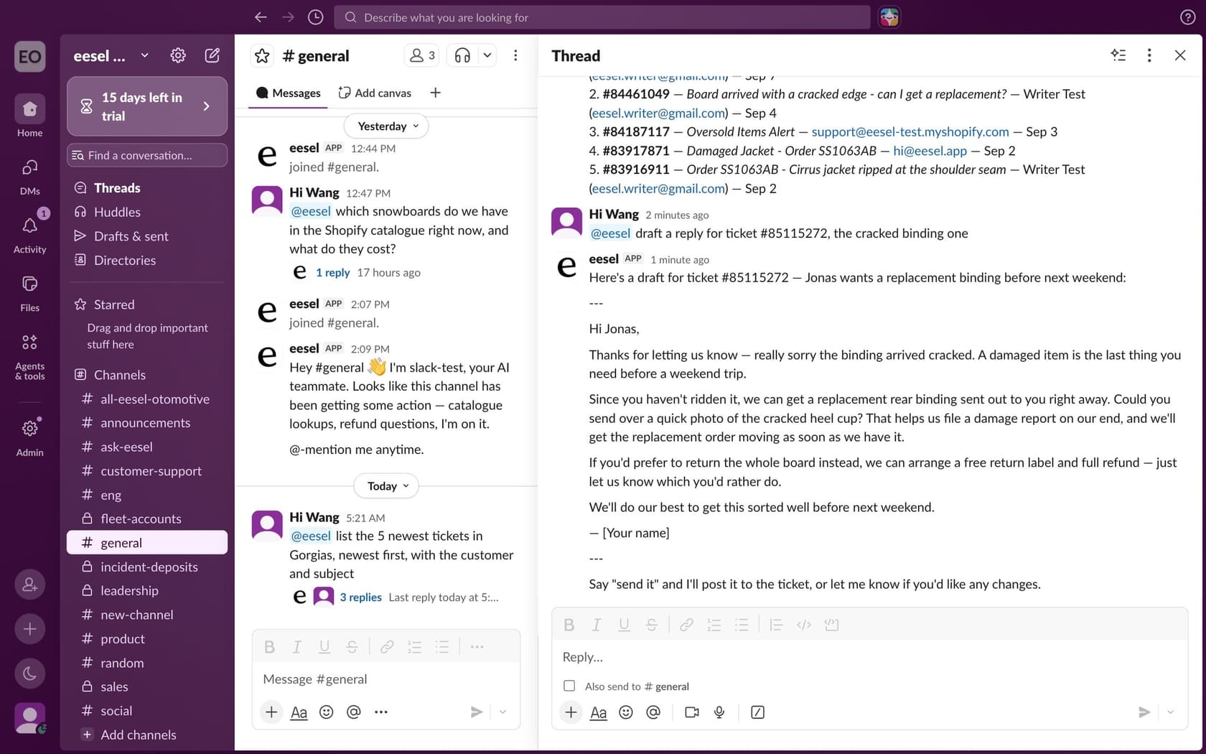The image size is (1206, 754).
Task: Open the Add canvas tab
Action: point(375,93)
